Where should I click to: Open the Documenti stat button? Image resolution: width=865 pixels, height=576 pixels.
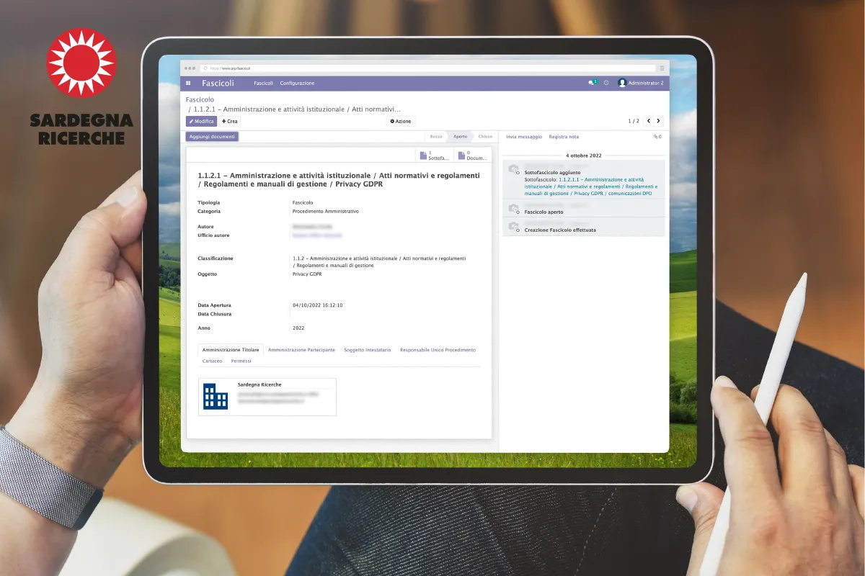pos(473,156)
